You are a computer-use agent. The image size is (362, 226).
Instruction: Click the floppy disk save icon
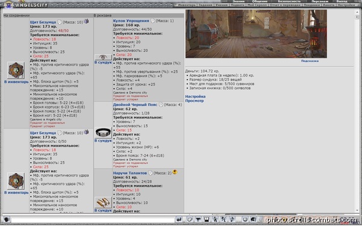point(206,219)
